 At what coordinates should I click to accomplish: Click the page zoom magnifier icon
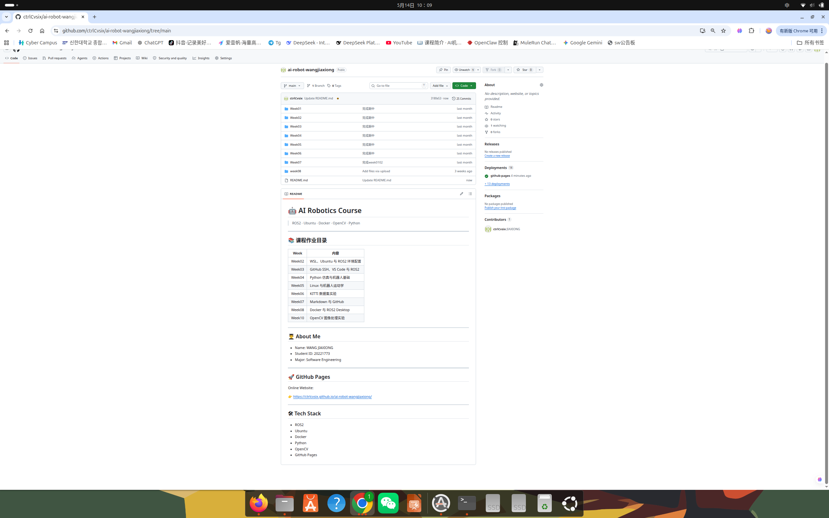(713, 31)
